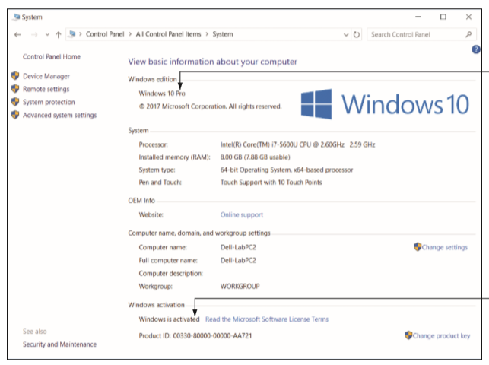
Task: Select the 2017 Microsoft Corporation copyright line
Action: 210,106
